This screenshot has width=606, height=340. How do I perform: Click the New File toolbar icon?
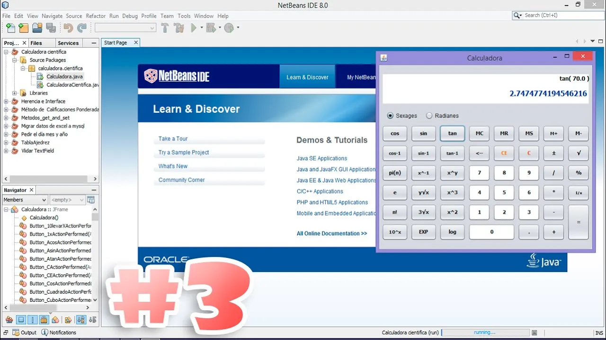[x=9, y=28]
